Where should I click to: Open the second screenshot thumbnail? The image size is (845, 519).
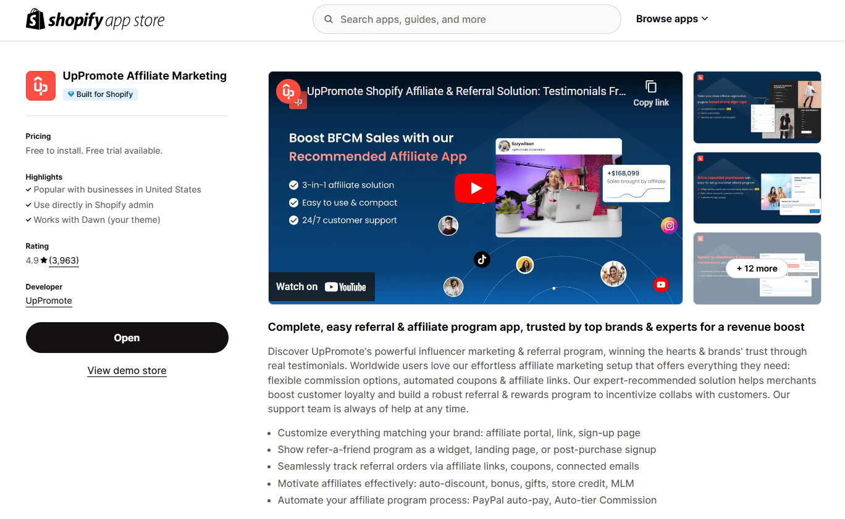click(x=757, y=188)
